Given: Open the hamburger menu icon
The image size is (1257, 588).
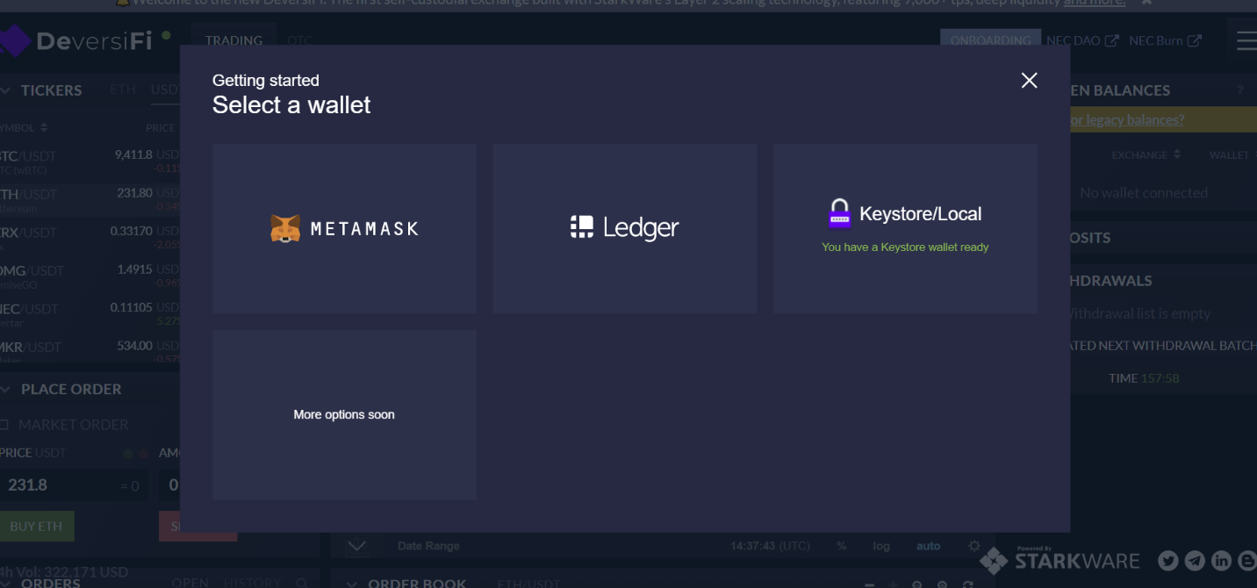Looking at the screenshot, I should (x=1246, y=41).
